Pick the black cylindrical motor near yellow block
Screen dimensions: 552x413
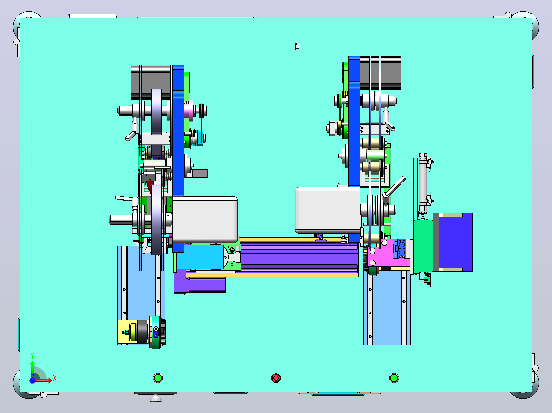(x=142, y=332)
